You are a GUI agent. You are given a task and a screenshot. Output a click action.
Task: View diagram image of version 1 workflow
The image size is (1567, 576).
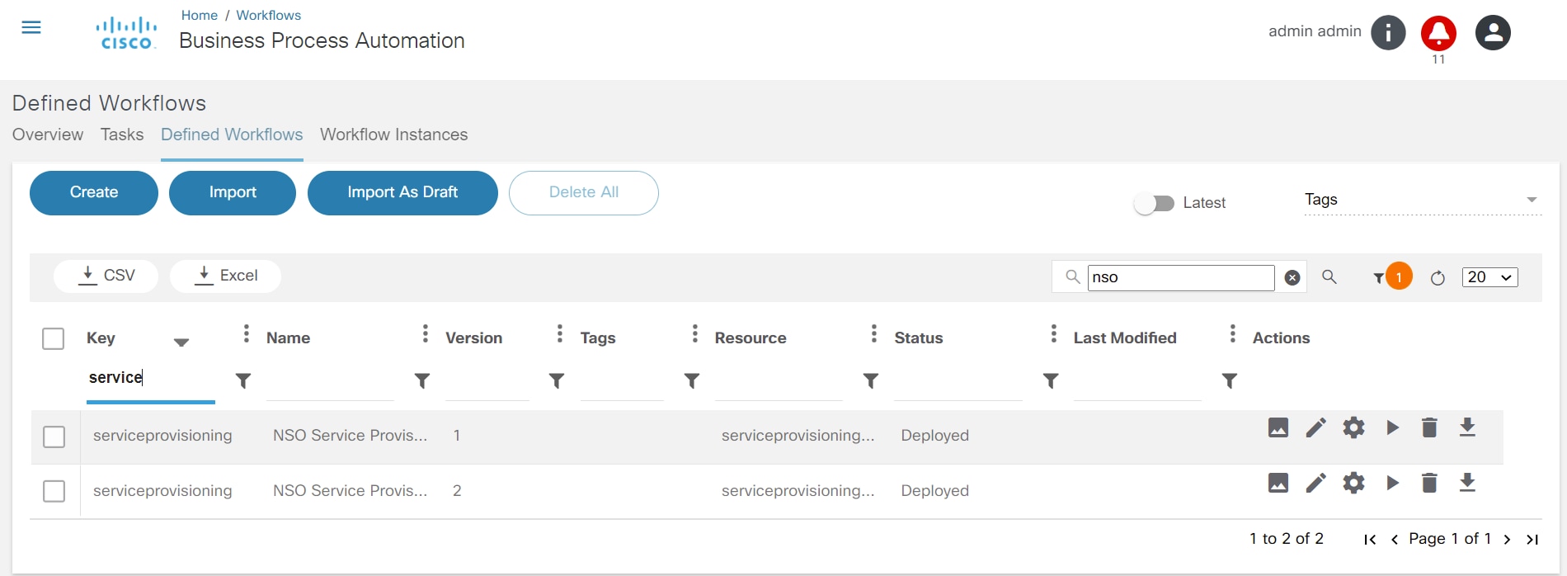pos(1278,427)
